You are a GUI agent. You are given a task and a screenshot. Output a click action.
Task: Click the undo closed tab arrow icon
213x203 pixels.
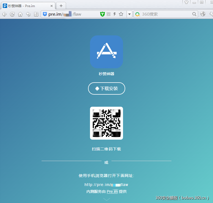pos(28,14)
